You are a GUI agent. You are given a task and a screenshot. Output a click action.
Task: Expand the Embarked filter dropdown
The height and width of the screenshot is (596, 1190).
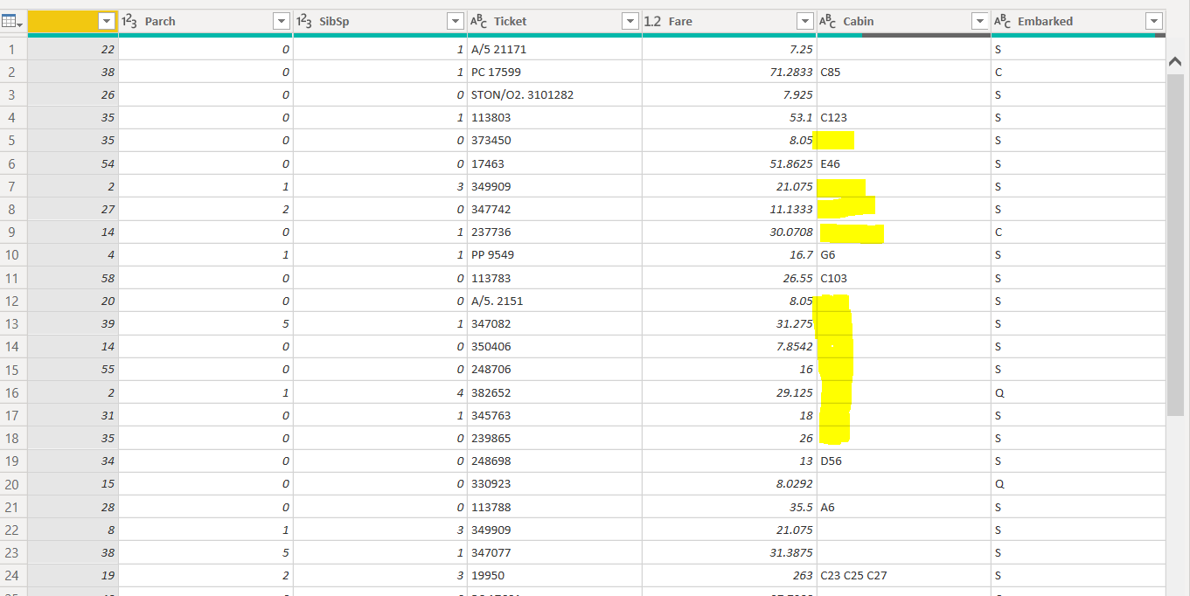tap(1153, 21)
